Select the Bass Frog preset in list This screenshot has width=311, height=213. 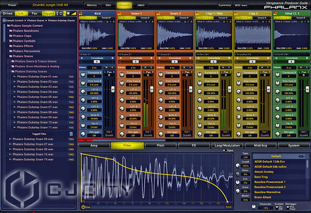[x=261, y=177]
